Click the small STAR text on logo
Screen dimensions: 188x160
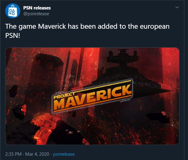(x=59, y=93)
